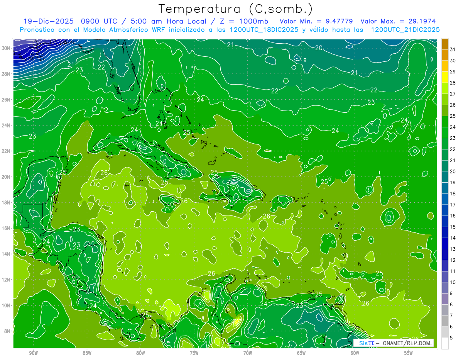Click the 8N latitude axis label

click(x=8, y=331)
